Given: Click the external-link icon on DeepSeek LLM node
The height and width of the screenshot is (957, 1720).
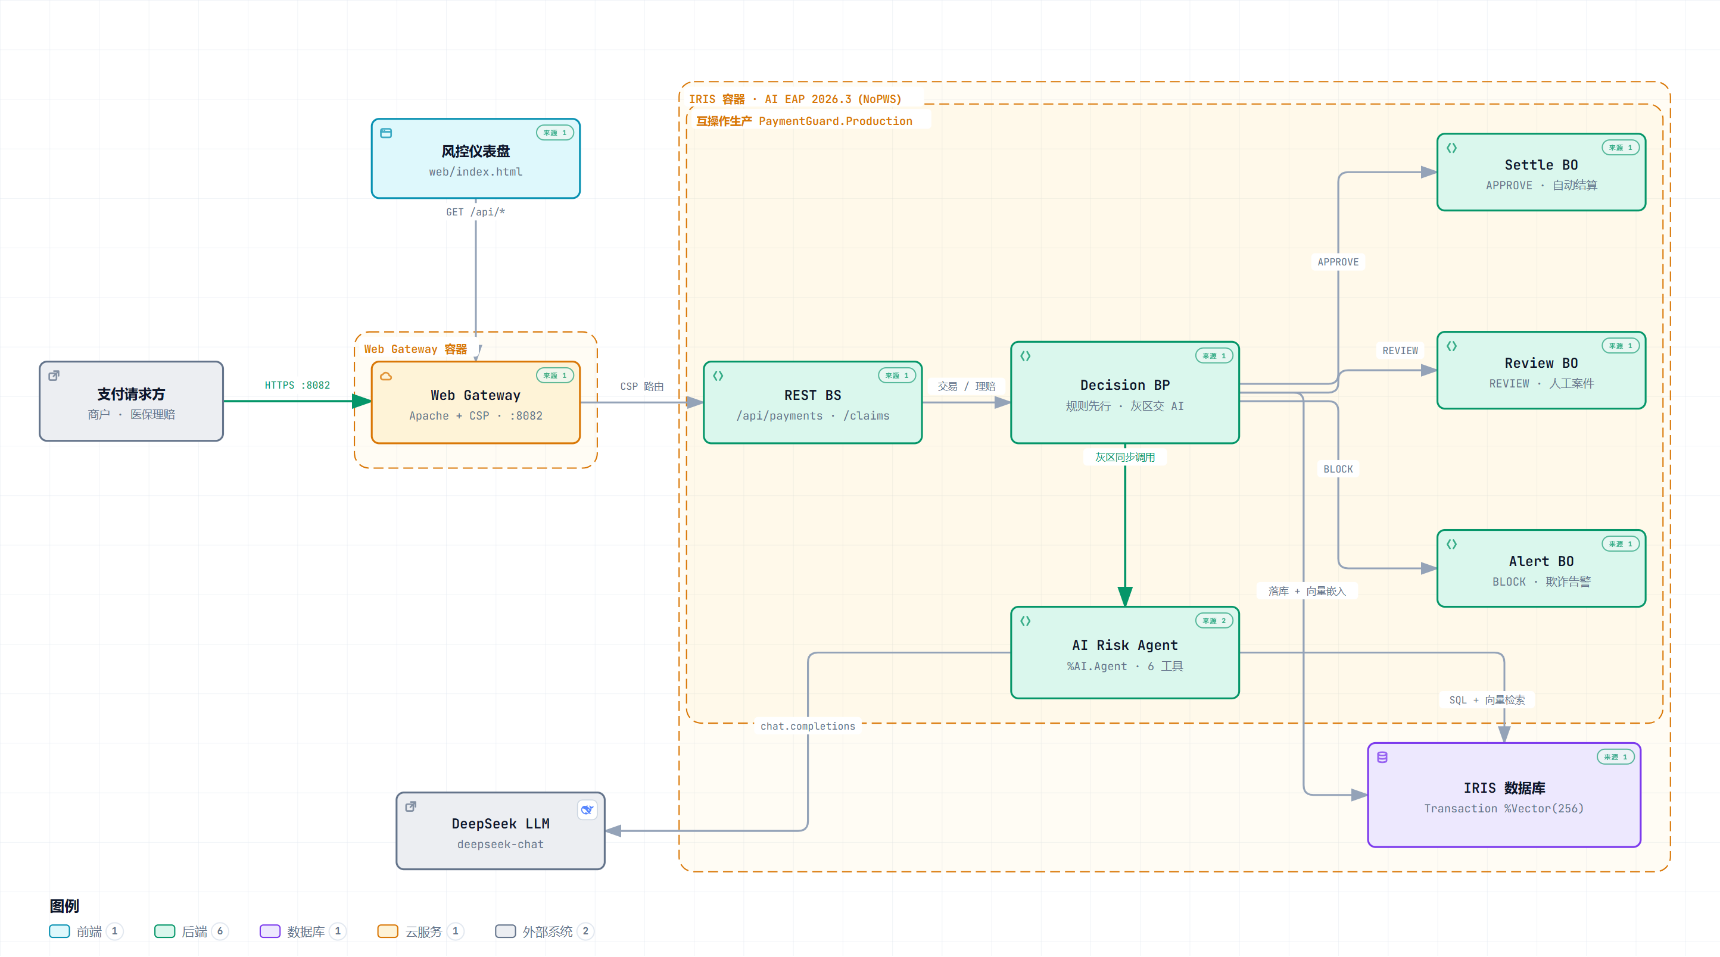Looking at the screenshot, I should 410,806.
